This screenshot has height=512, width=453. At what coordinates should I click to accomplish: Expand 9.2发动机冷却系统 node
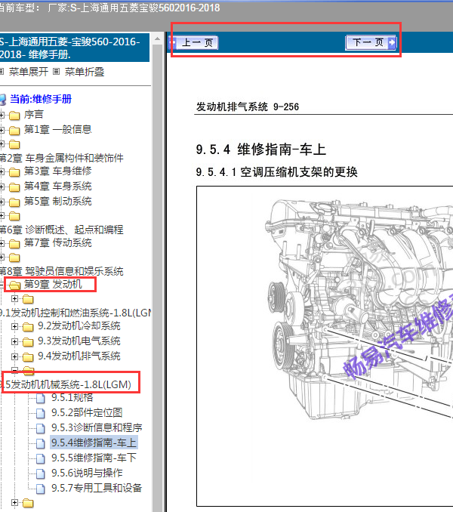(14, 326)
